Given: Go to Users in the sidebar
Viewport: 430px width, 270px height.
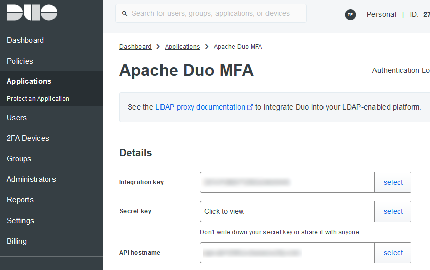Looking at the screenshot, I should click(17, 118).
